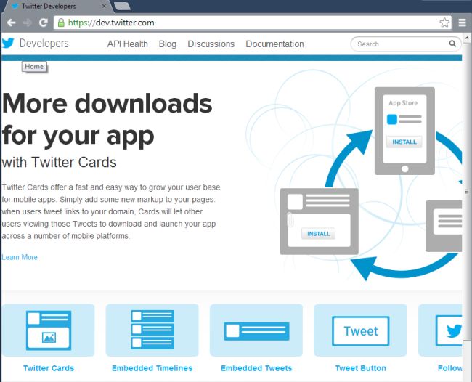Screen dimensions: 472x382
Task: Open Documentation from the navigation
Action: tap(274, 44)
